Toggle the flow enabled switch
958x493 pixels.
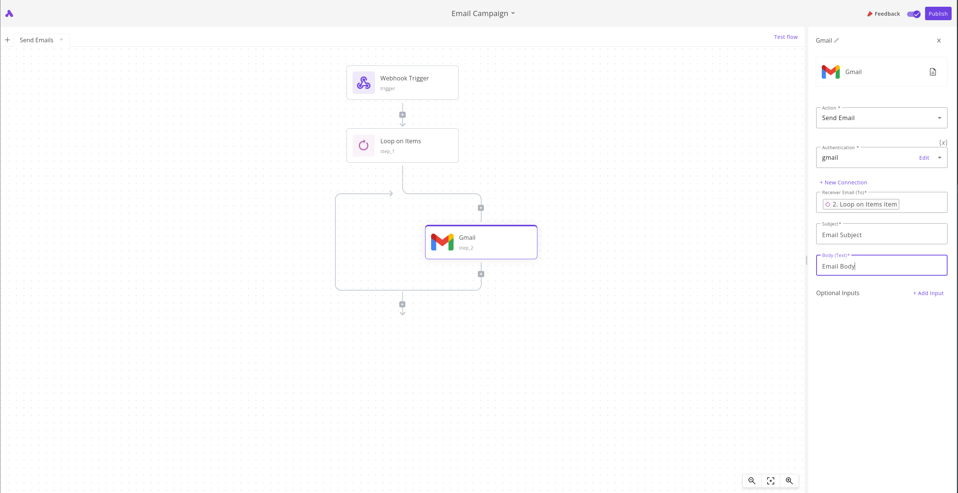(x=913, y=14)
